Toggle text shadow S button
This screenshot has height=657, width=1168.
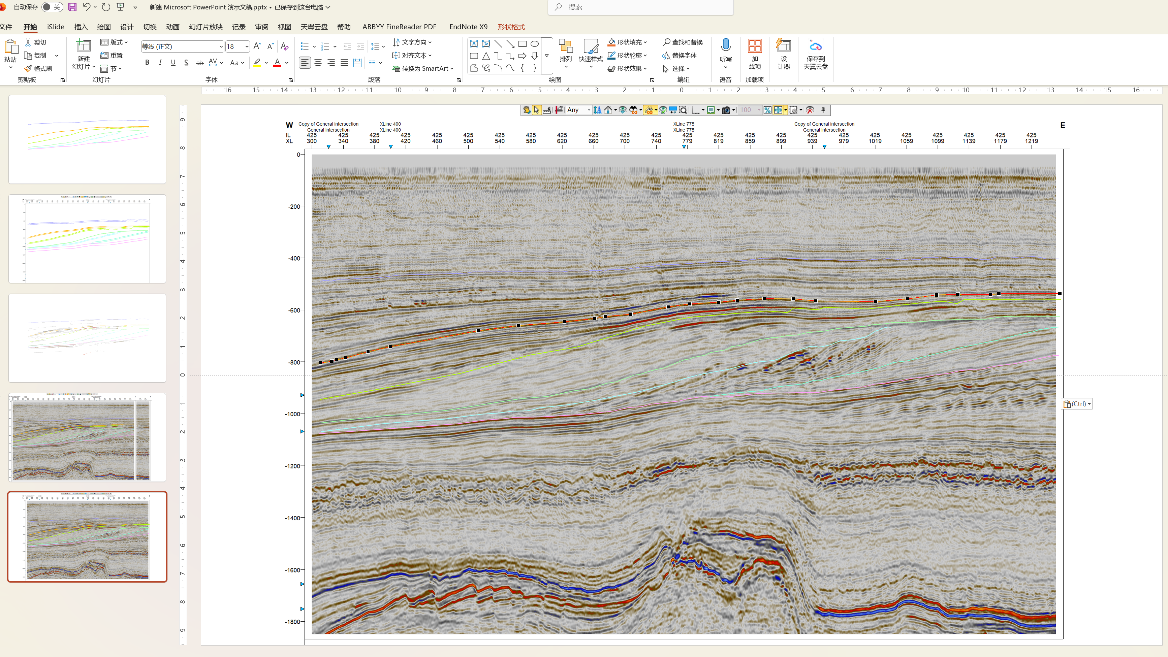(x=186, y=63)
